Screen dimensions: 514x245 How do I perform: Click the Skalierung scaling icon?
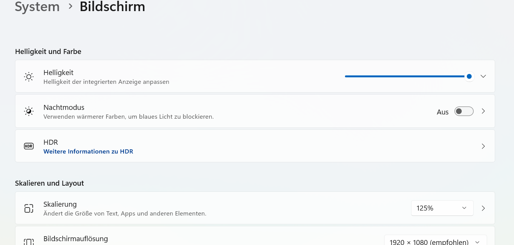[29, 208]
